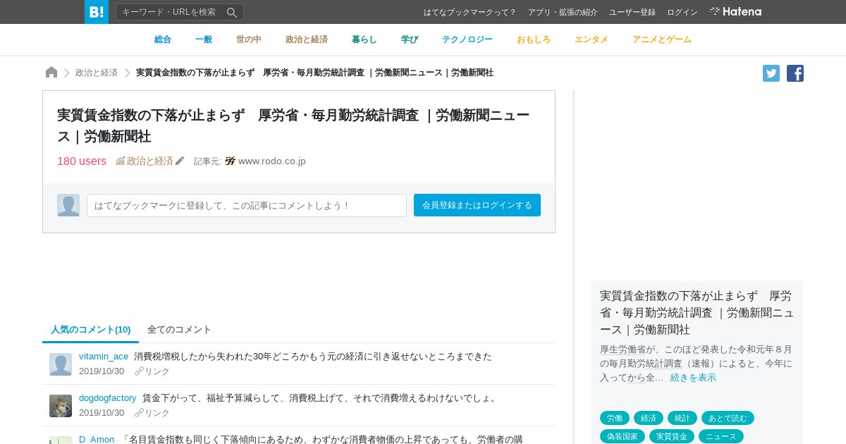The width and height of the screenshot is (846, 444).
Task: Open dogdogfactory's avatar
Action: [61, 406]
